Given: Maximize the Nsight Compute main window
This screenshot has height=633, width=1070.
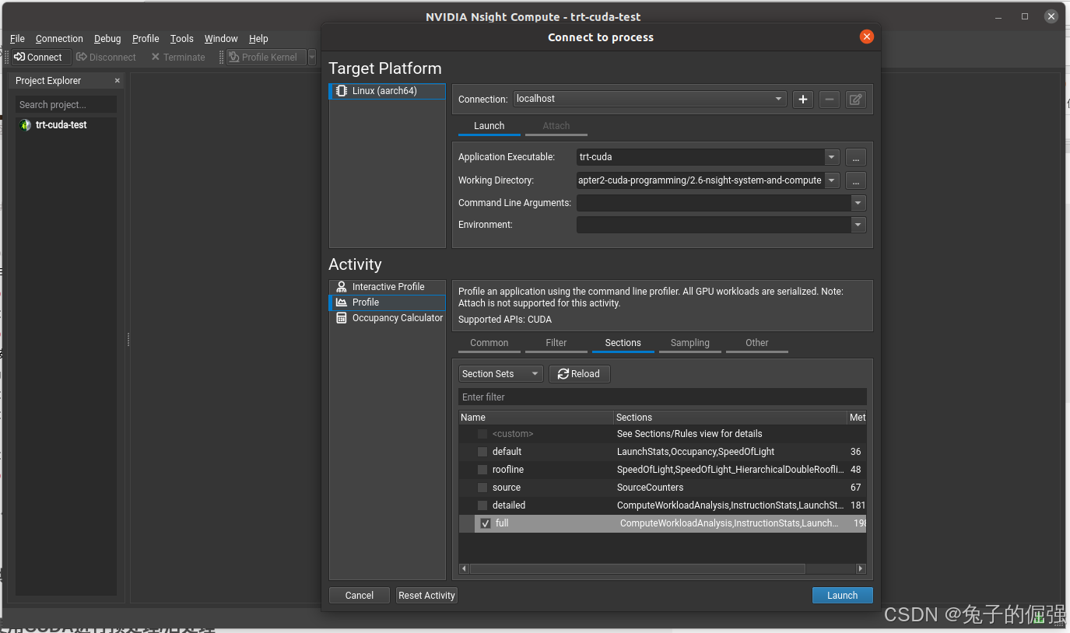Looking at the screenshot, I should (x=1025, y=16).
